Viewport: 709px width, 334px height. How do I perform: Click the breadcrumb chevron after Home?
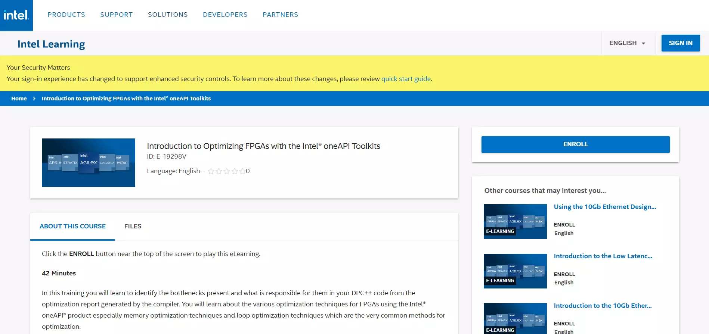[x=34, y=99]
